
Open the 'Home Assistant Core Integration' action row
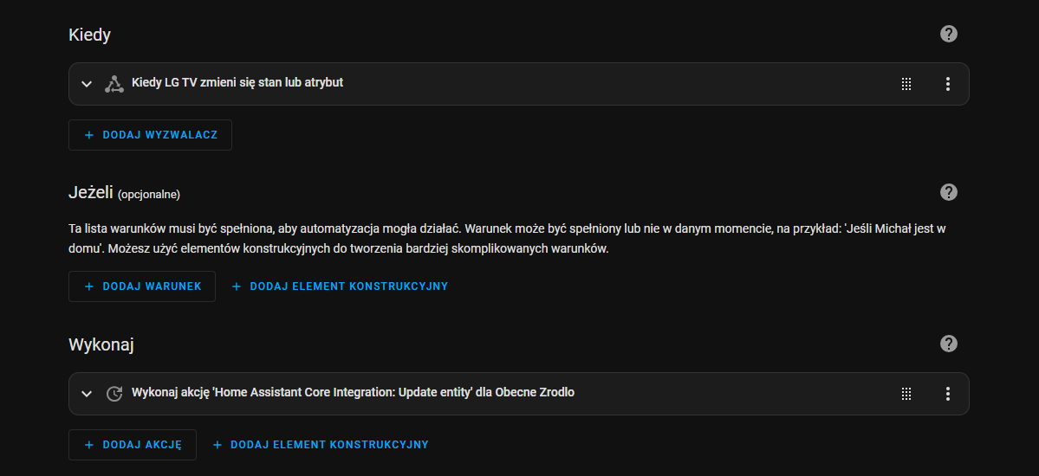tap(519, 394)
